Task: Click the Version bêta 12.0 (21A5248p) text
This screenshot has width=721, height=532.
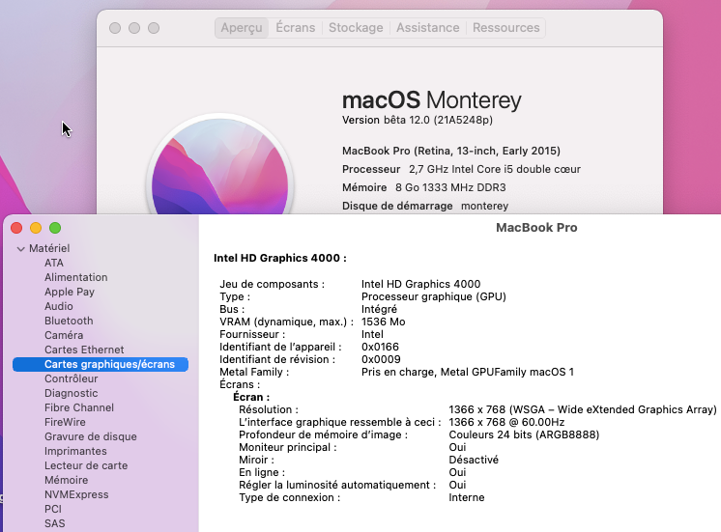Action: coord(418,121)
